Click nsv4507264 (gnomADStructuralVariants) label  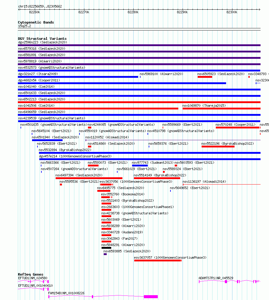coord(74,169)
